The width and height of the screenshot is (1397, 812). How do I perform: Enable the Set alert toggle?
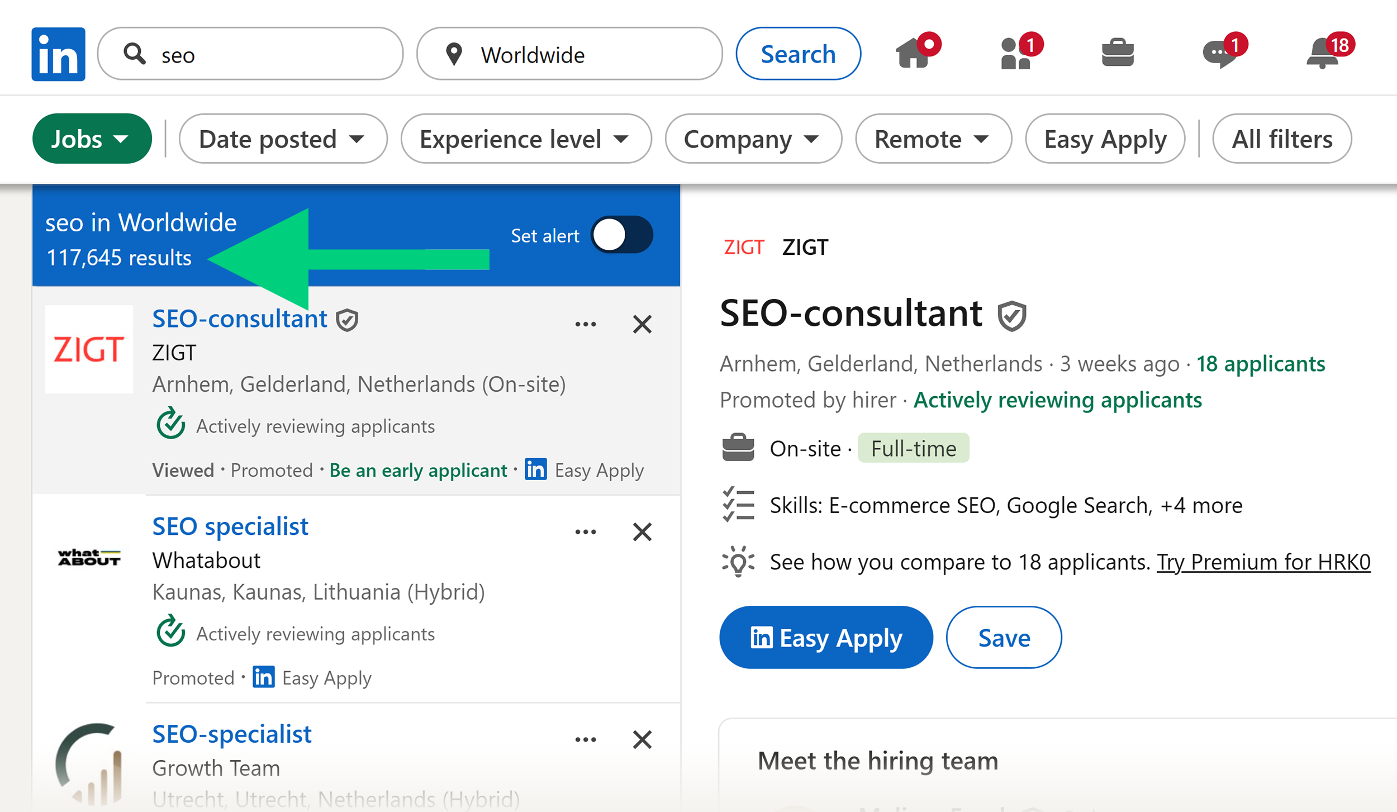coord(622,235)
